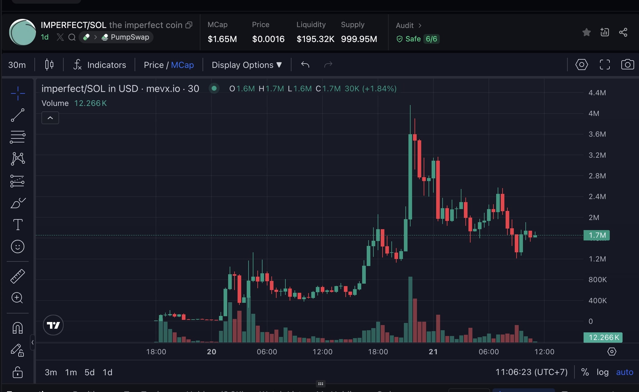The image size is (639, 392).
Task: Expand the Display Options dropdown
Action: pyautogui.click(x=247, y=65)
